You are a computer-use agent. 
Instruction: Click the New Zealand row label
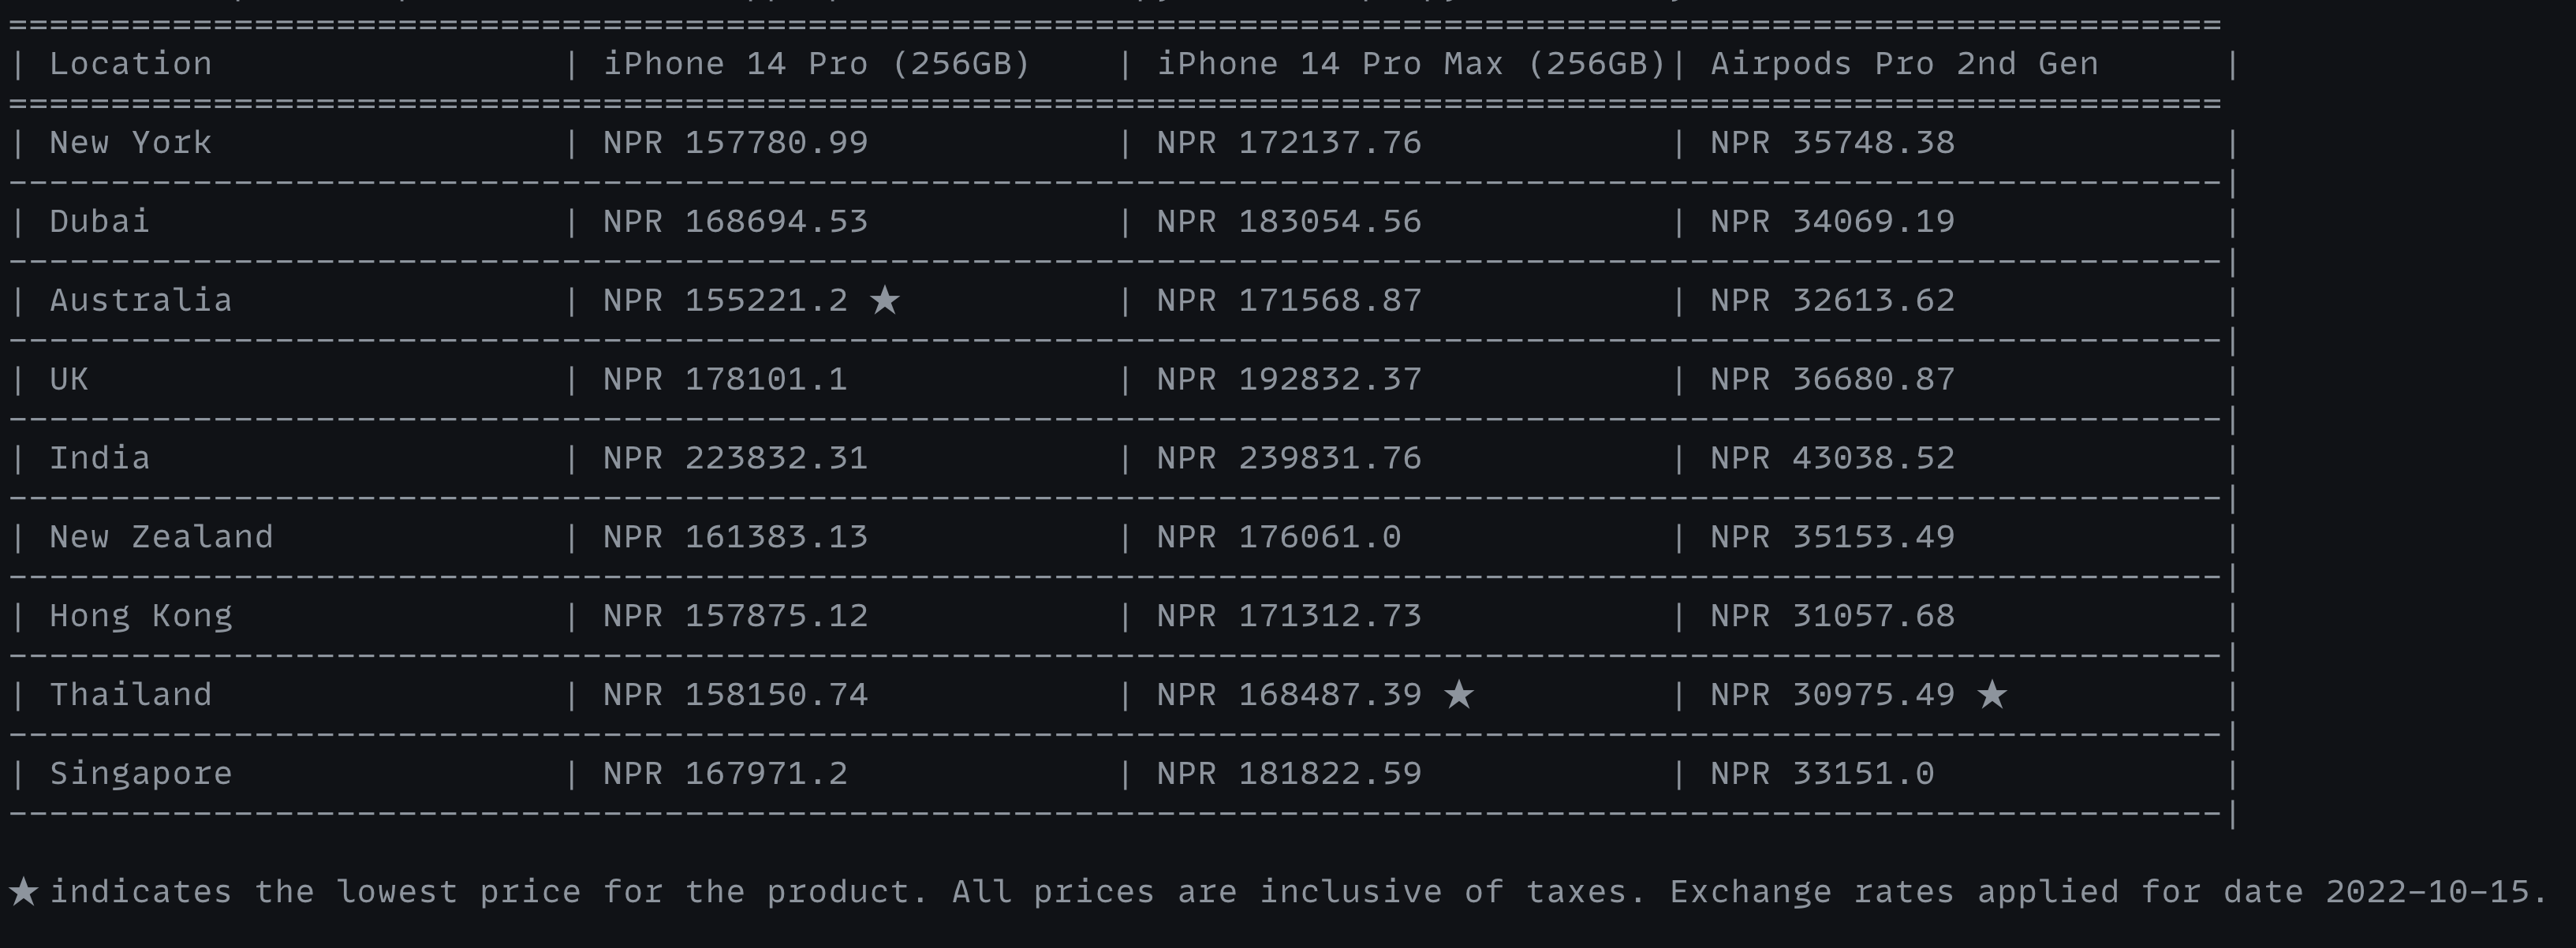tap(161, 537)
